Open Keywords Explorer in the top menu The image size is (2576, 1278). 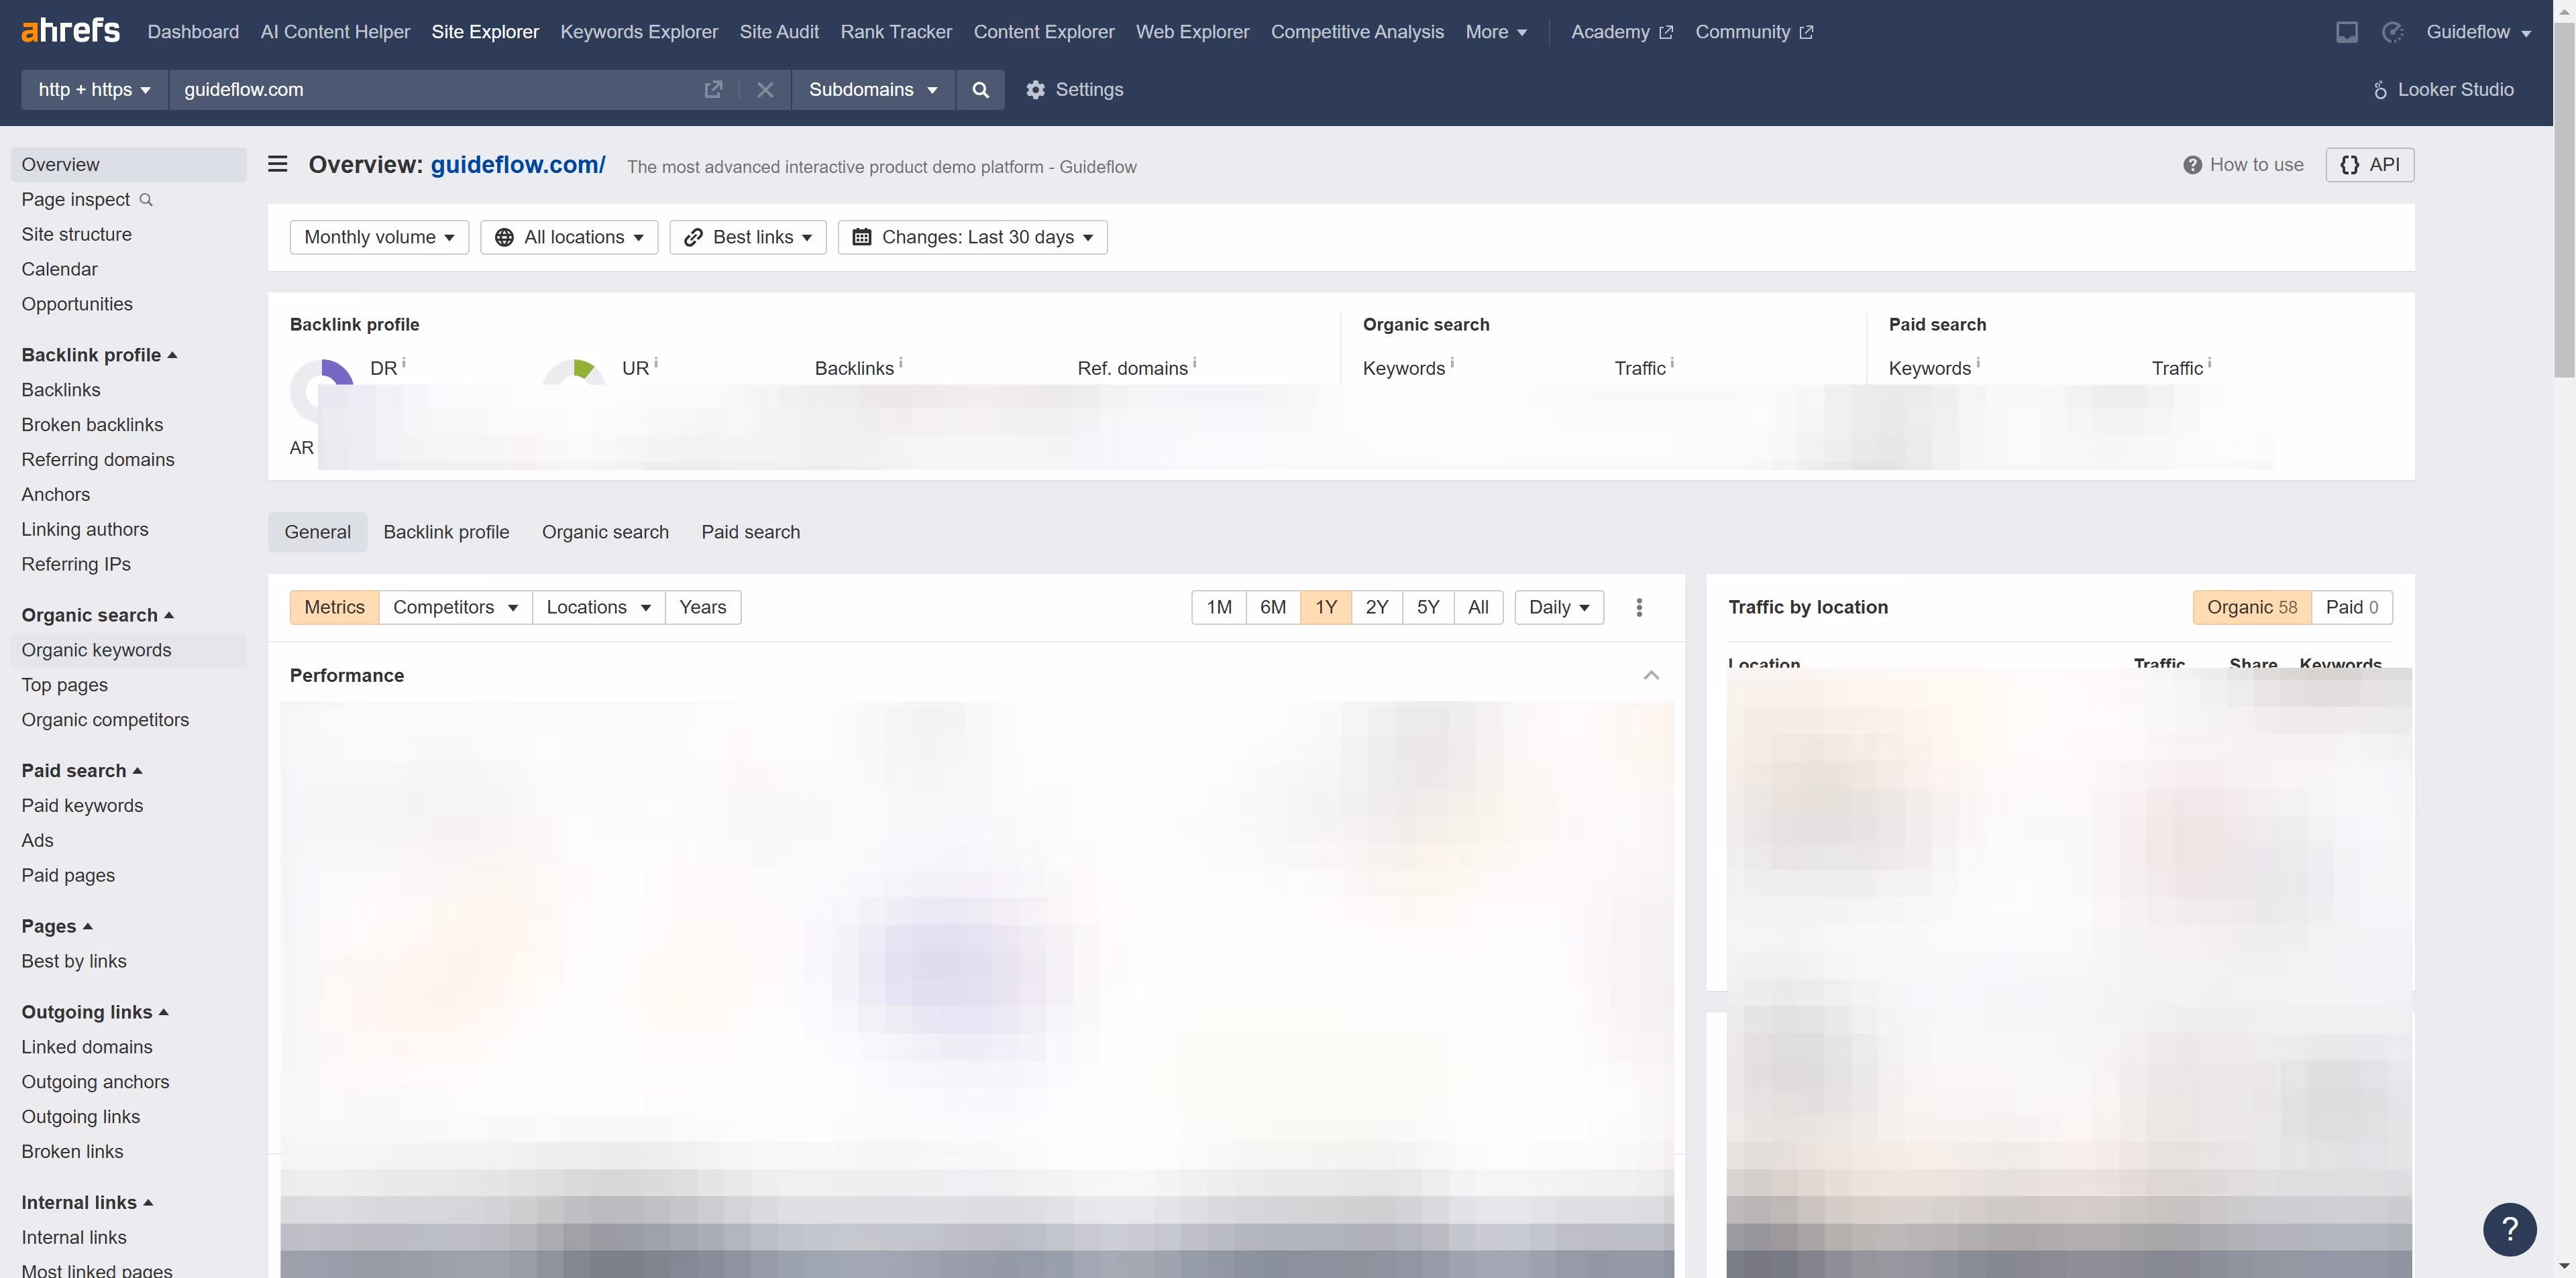click(638, 31)
